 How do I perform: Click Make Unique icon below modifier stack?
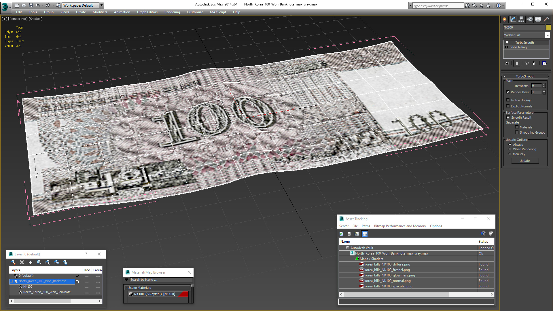527,63
